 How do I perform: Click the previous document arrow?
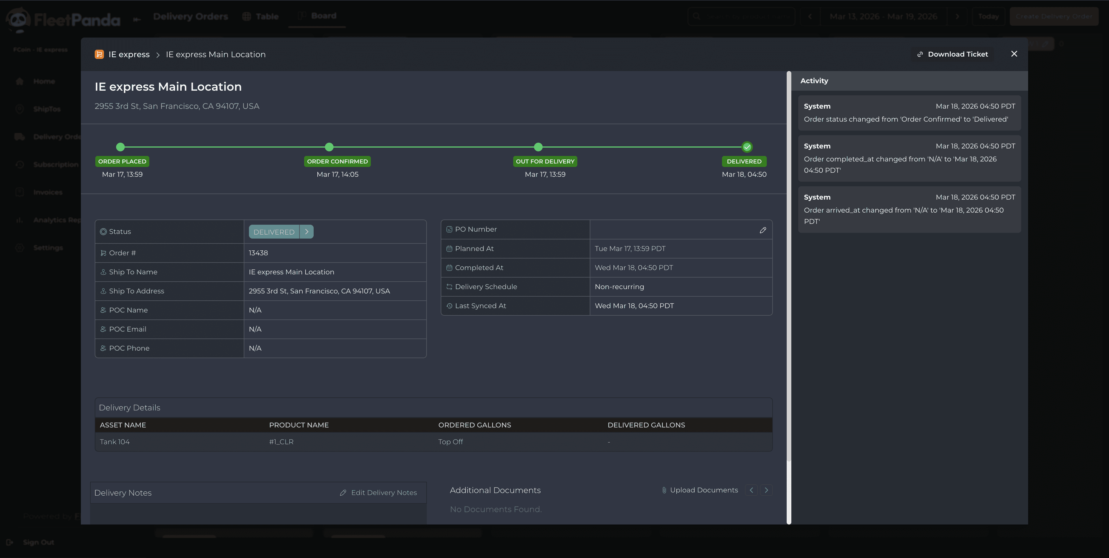tap(751, 490)
